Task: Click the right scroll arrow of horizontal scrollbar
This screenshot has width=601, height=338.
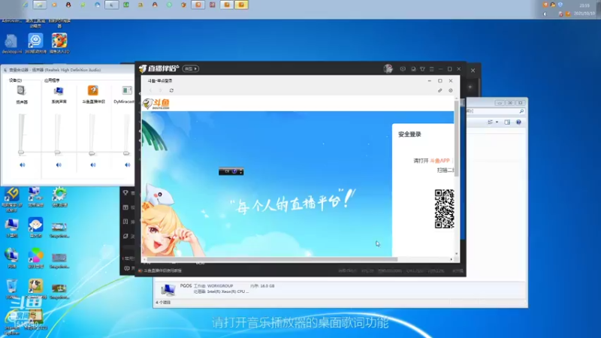Action: click(x=452, y=259)
